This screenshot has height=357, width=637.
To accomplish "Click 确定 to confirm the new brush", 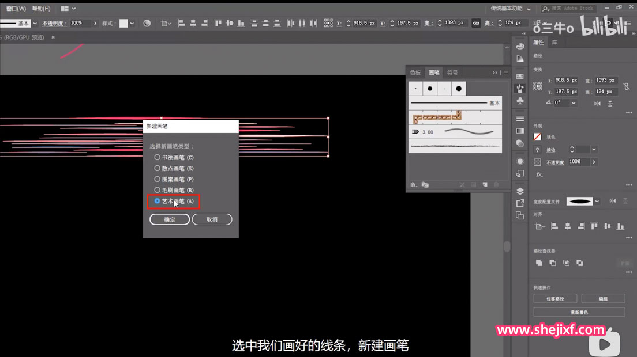I will coord(170,219).
